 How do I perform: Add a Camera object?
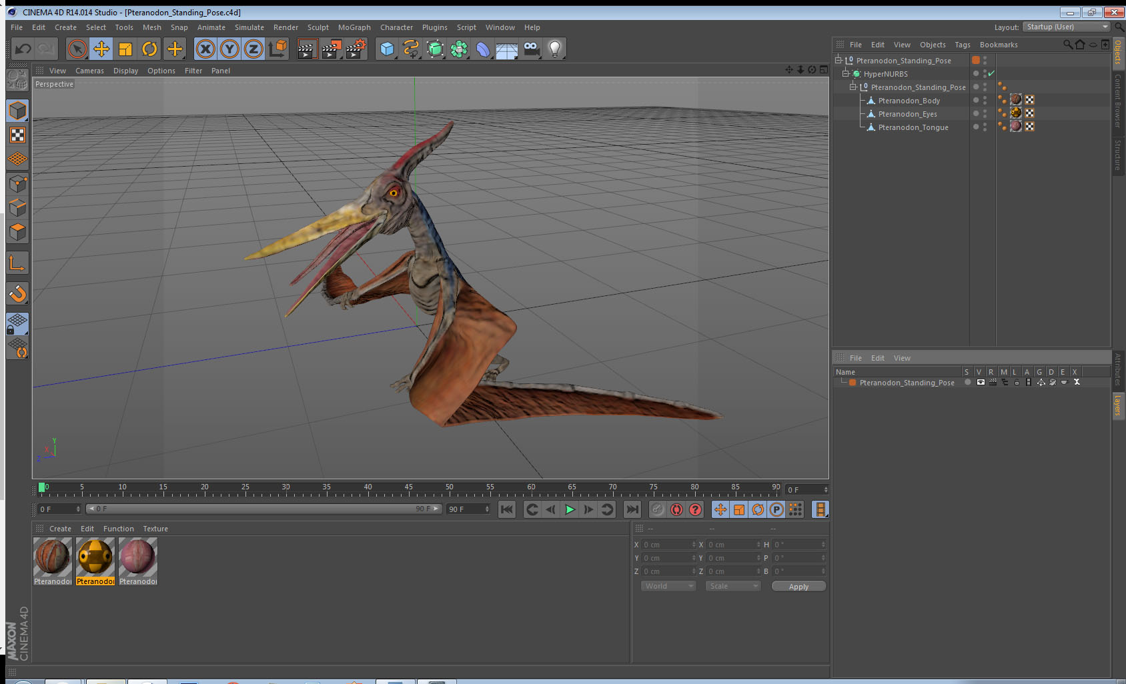pyautogui.click(x=531, y=49)
